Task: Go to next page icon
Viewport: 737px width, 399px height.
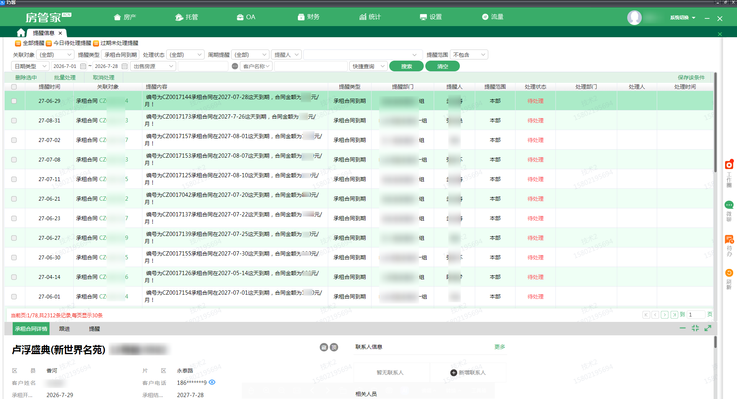Action: point(665,315)
